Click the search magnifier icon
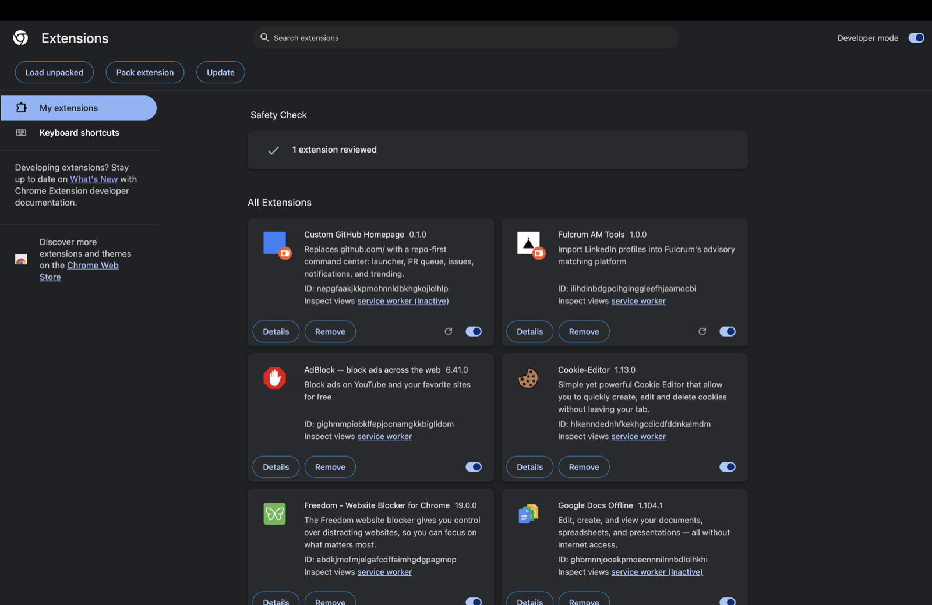Screen dimensions: 932x605 [x=264, y=38]
